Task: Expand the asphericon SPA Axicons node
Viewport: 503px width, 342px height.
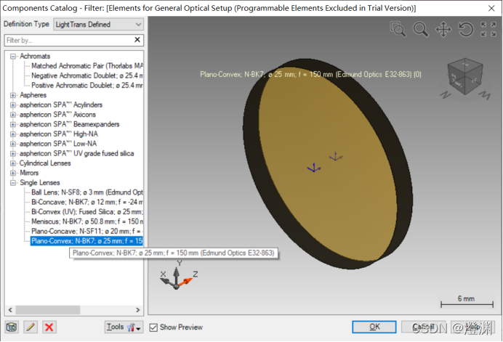Action: 13,115
